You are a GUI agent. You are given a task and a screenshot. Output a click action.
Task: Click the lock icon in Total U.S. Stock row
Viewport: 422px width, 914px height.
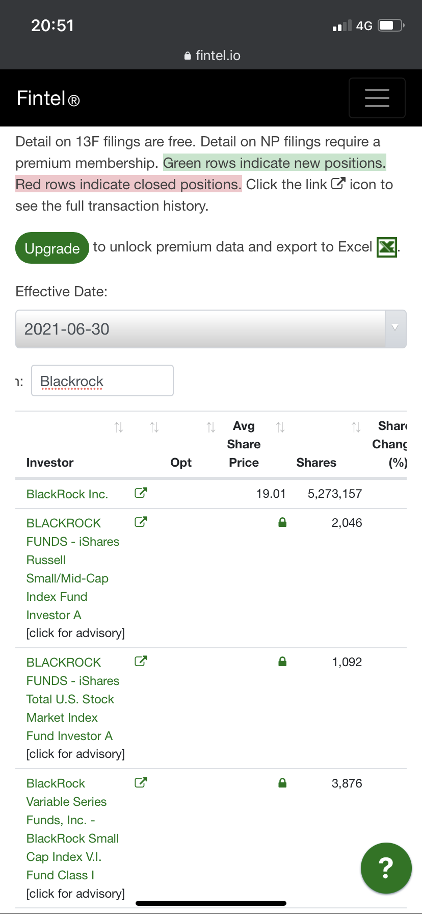282,662
